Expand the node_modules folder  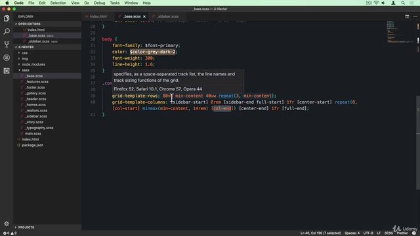[33, 64]
